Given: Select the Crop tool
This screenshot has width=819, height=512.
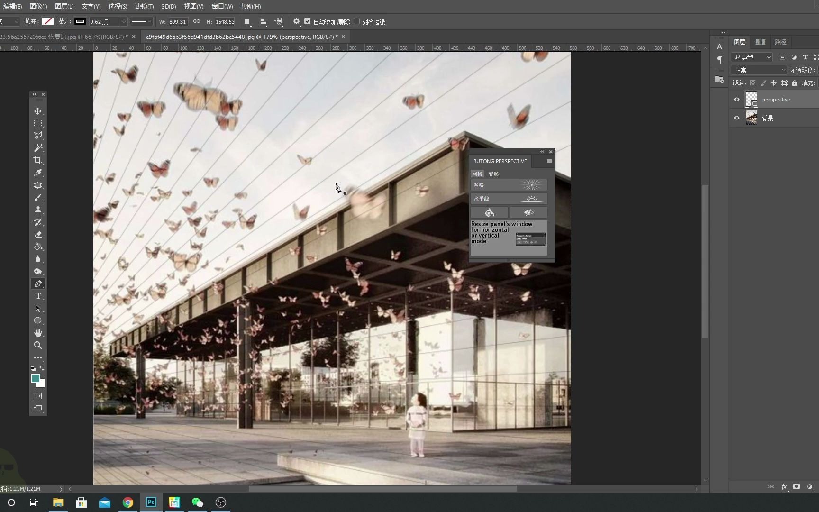Looking at the screenshot, I should [38, 160].
